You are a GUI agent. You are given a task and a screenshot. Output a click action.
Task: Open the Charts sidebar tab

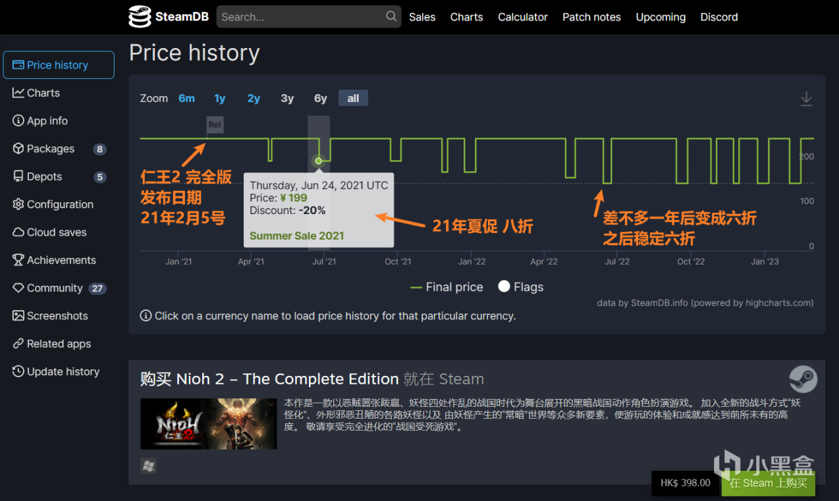pyautogui.click(x=59, y=93)
